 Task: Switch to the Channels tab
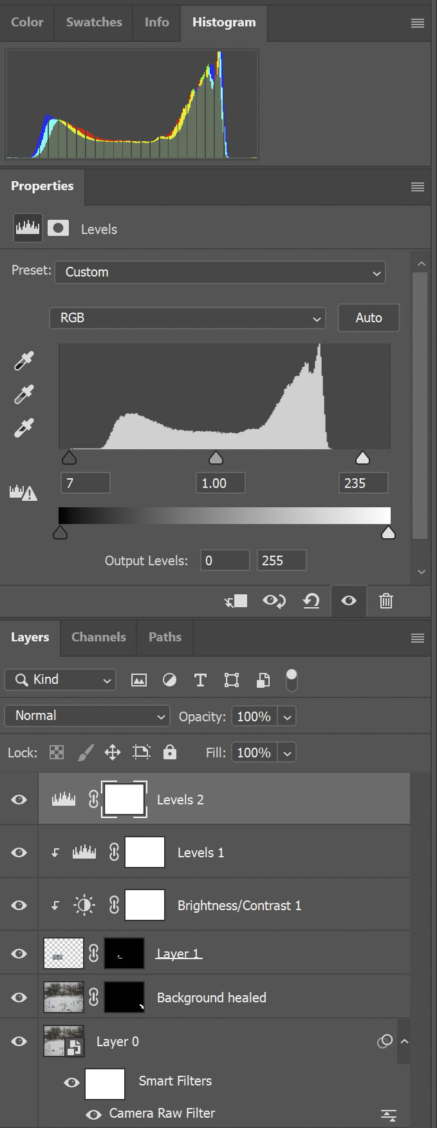point(98,637)
